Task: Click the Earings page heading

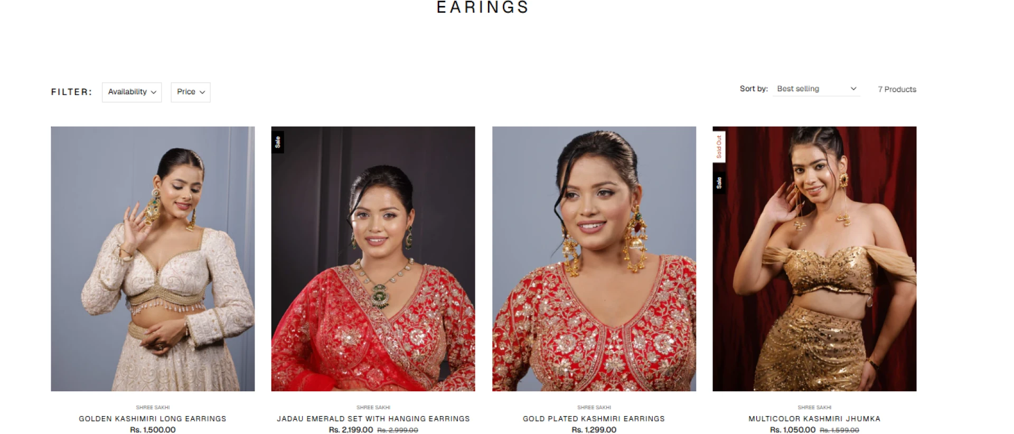Action: (482, 7)
